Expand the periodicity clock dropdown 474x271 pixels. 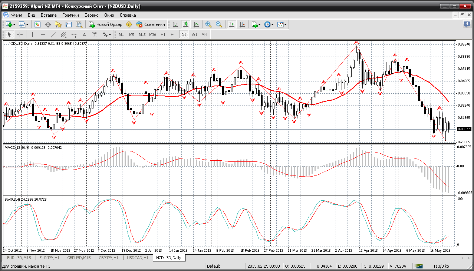pyautogui.click(x=269, y=24)
